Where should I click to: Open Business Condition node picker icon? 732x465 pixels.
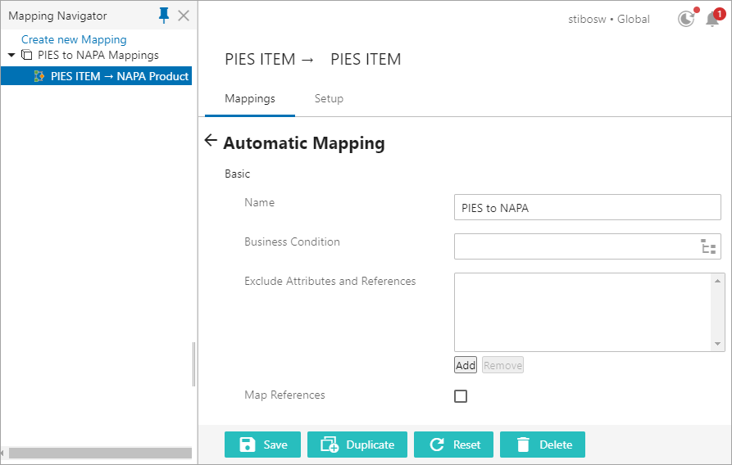point(708,246)
